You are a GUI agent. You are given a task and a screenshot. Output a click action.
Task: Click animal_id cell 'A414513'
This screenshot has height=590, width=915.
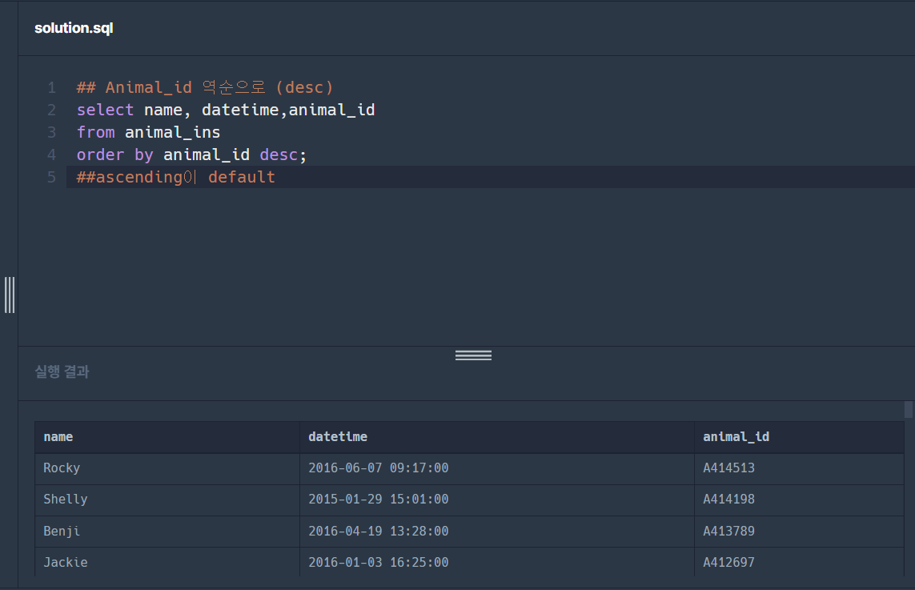tap(799, 468)
